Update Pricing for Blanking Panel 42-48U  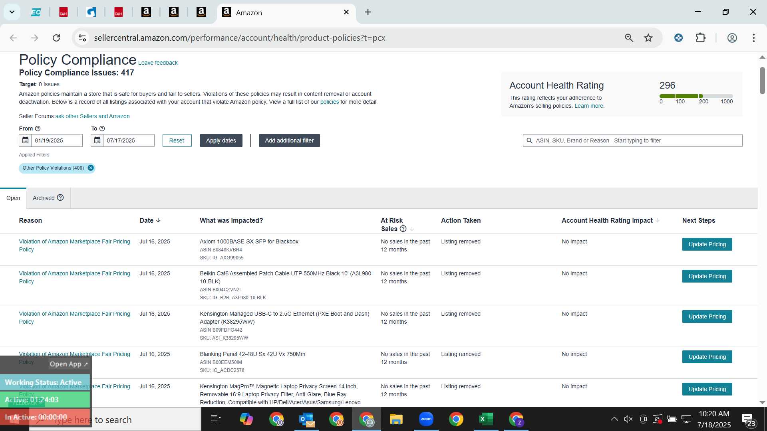[707, 357]
